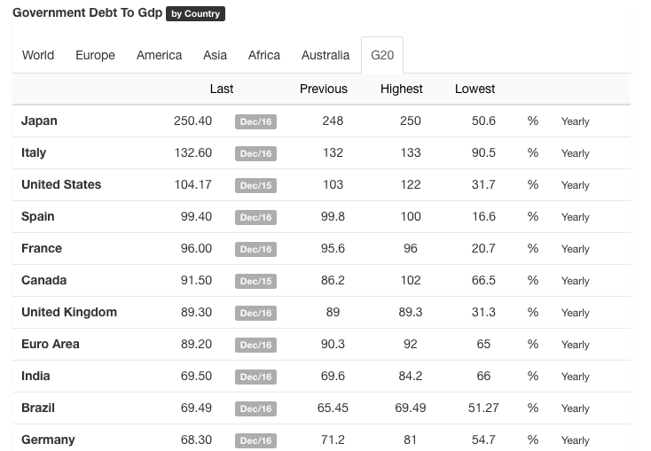Switch to the World tab
The image size is (651, 451).
point(38,55)
